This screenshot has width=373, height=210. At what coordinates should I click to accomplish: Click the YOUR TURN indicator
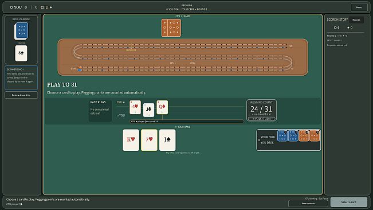(261, 119)
